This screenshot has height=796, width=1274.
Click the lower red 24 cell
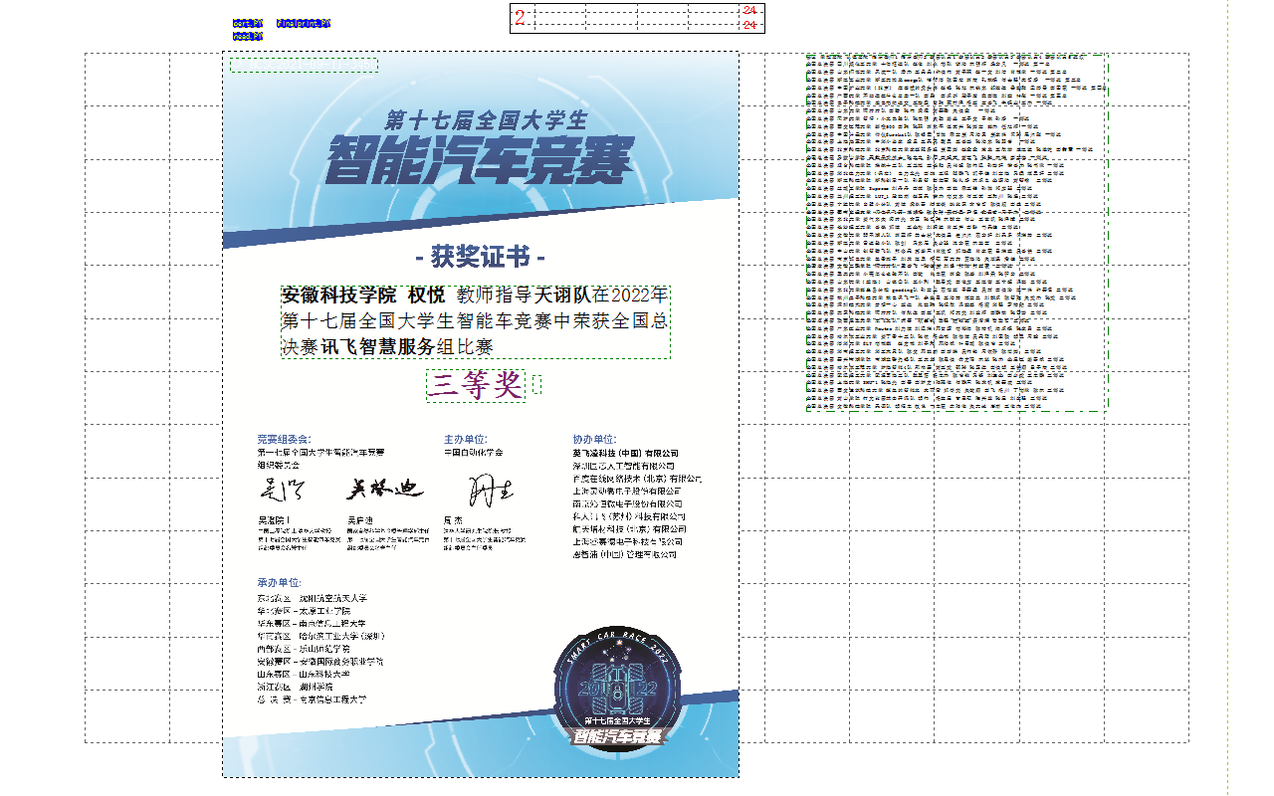point(750,25)
